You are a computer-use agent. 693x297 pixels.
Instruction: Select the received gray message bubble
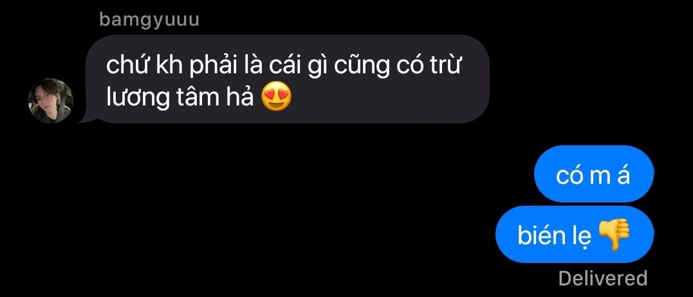point(287,79)
